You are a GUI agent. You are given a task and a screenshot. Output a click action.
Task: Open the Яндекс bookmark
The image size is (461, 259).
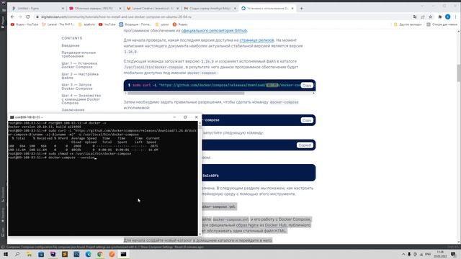(180, 24)
